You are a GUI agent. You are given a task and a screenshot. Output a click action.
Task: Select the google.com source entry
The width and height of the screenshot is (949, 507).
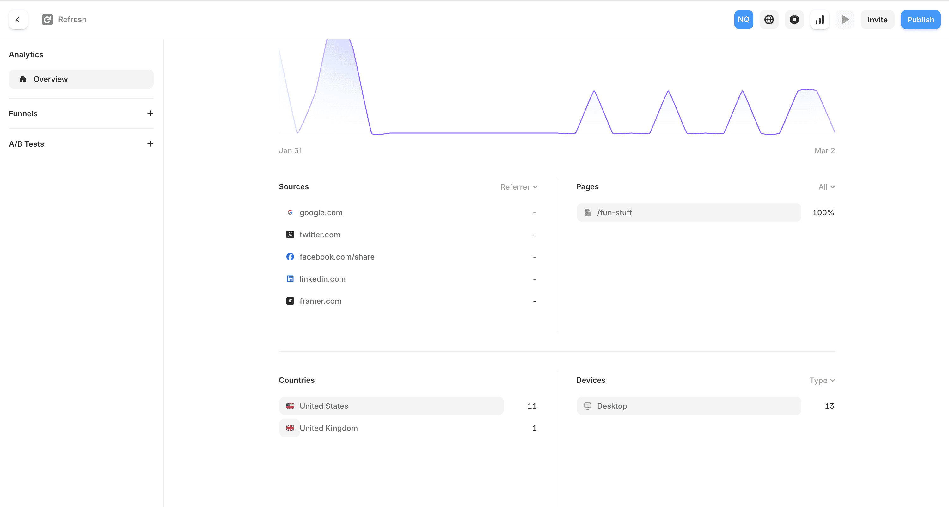click(x=321, y=213)
